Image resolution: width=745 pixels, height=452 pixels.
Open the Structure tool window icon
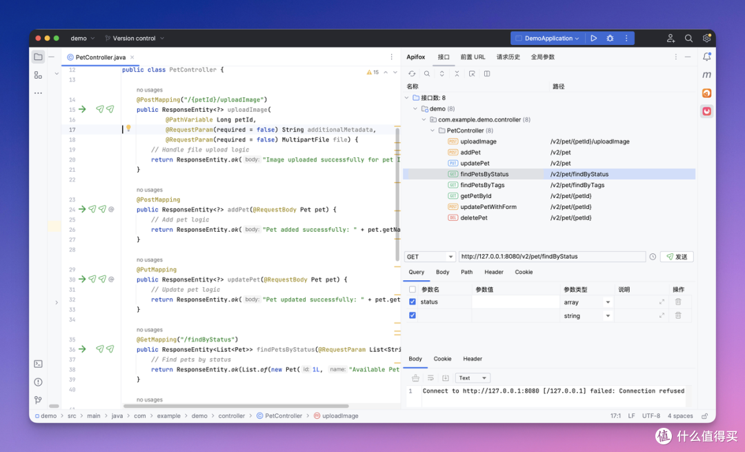click(x=38, y=75)
